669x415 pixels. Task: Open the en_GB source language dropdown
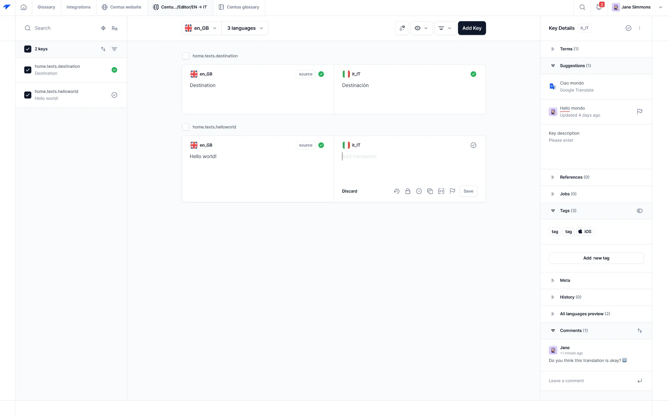point(201,28)
